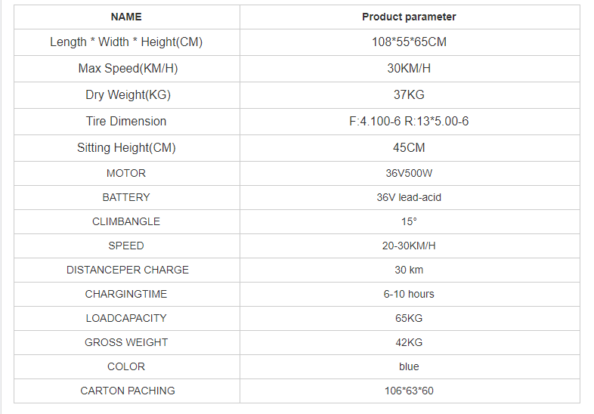Click the 37KG value cell
Image resolution: width=594 pixels, height=414 pixels.
(409, 95)
